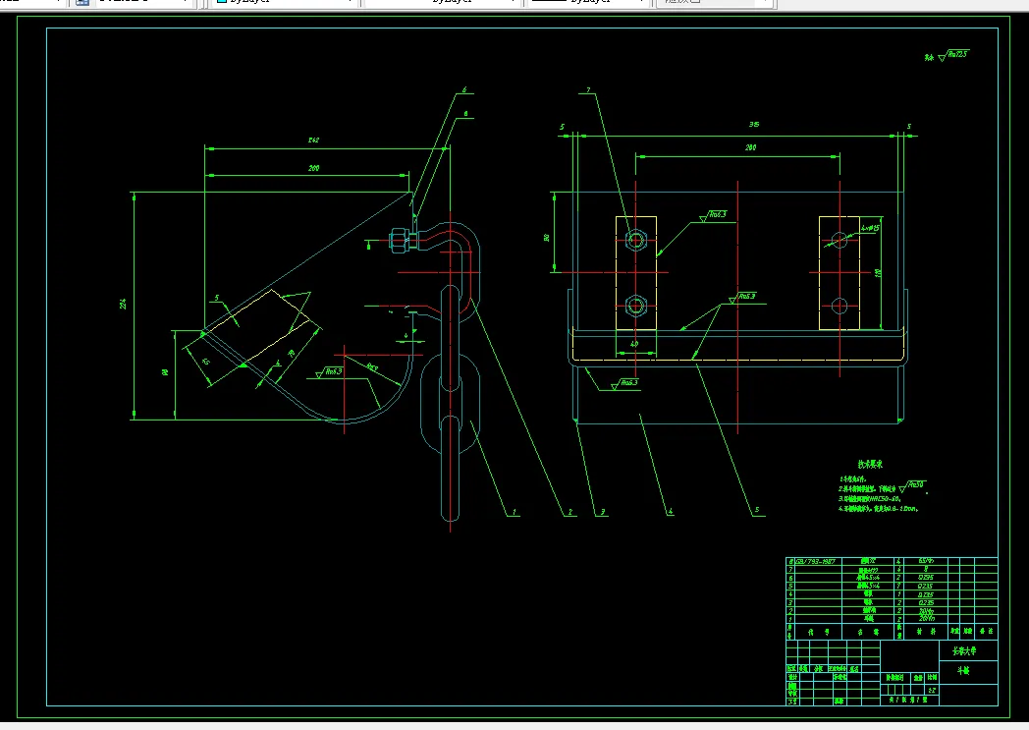
Task: Select the 315 overall width dimension text
Action: coord(755,124)
